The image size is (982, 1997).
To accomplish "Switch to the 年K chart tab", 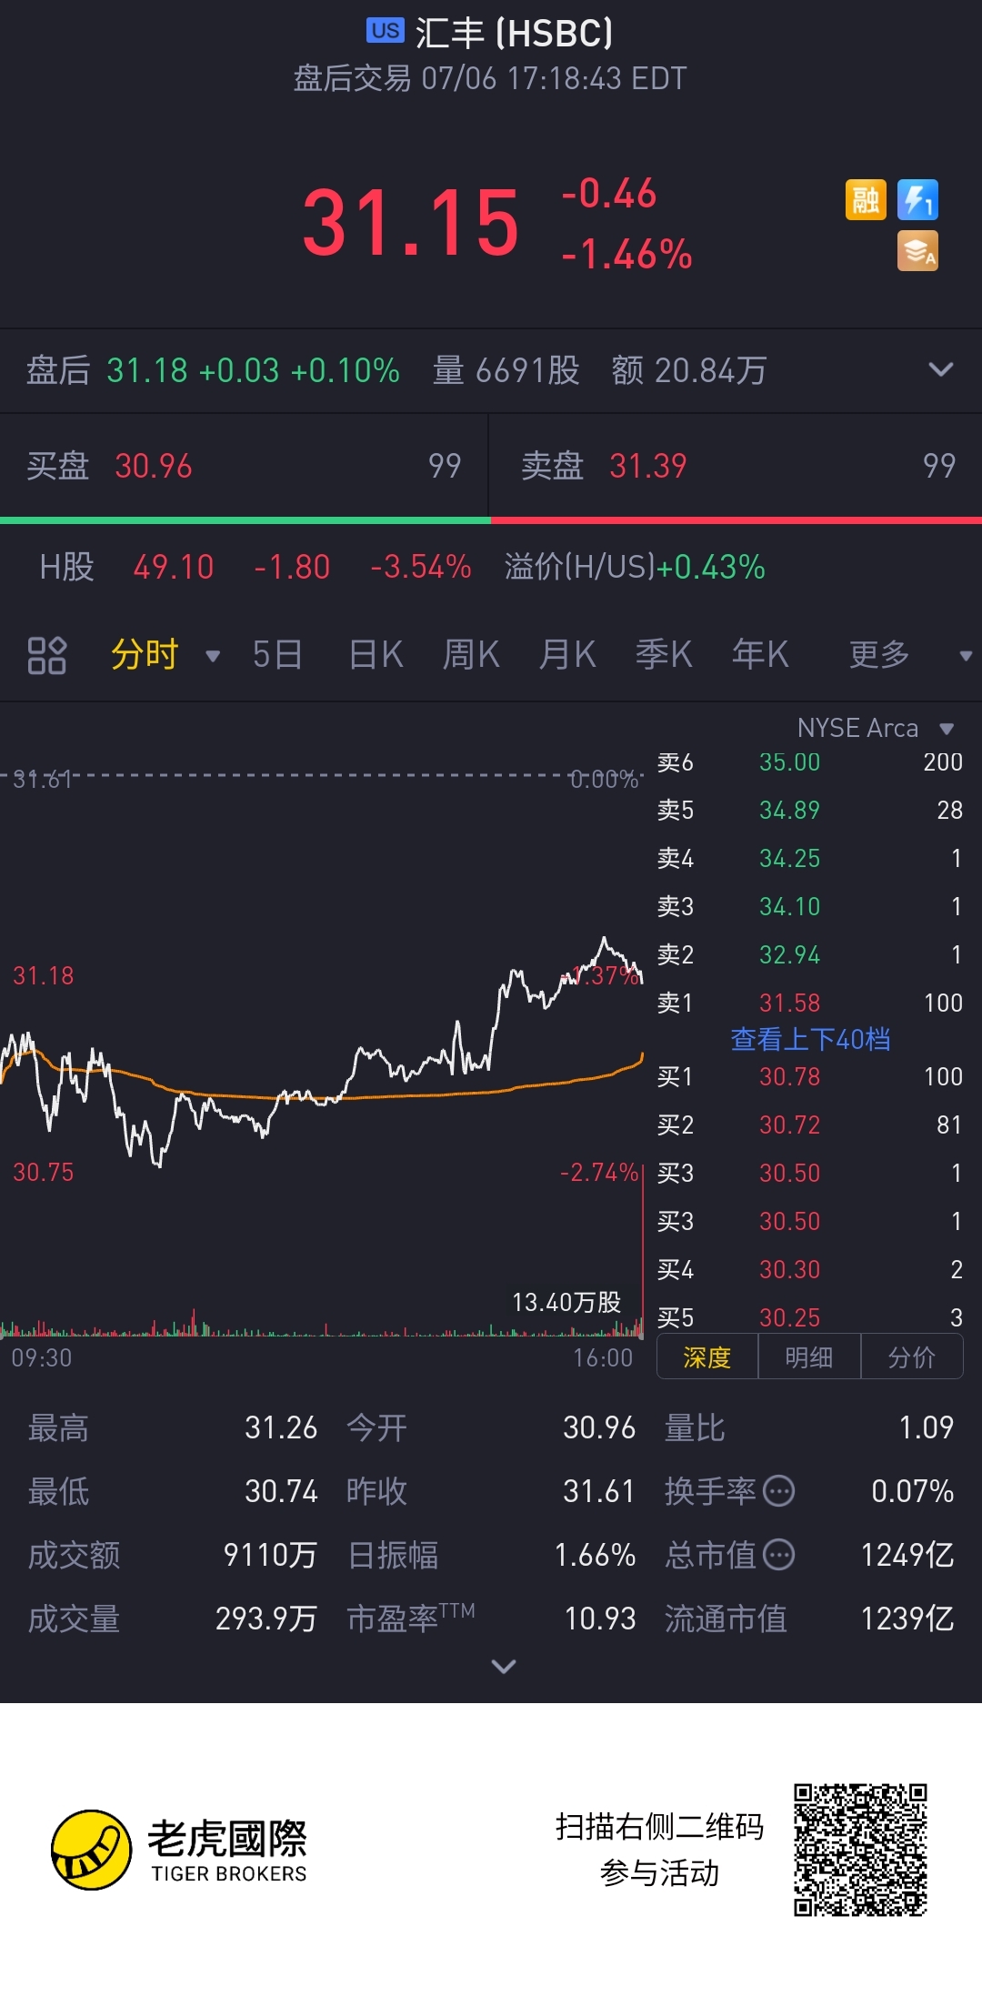I will [760, 655].
